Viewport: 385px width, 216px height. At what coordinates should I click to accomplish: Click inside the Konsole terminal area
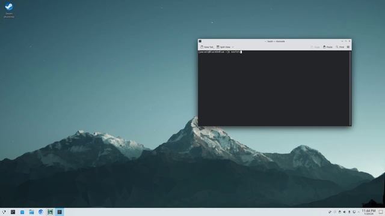pyautogui.click(x=274, y=88)
